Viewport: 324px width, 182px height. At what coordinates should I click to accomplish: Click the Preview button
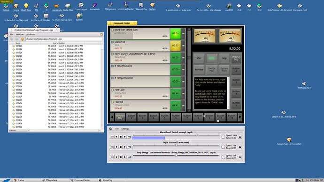click(x=199, y=70)
